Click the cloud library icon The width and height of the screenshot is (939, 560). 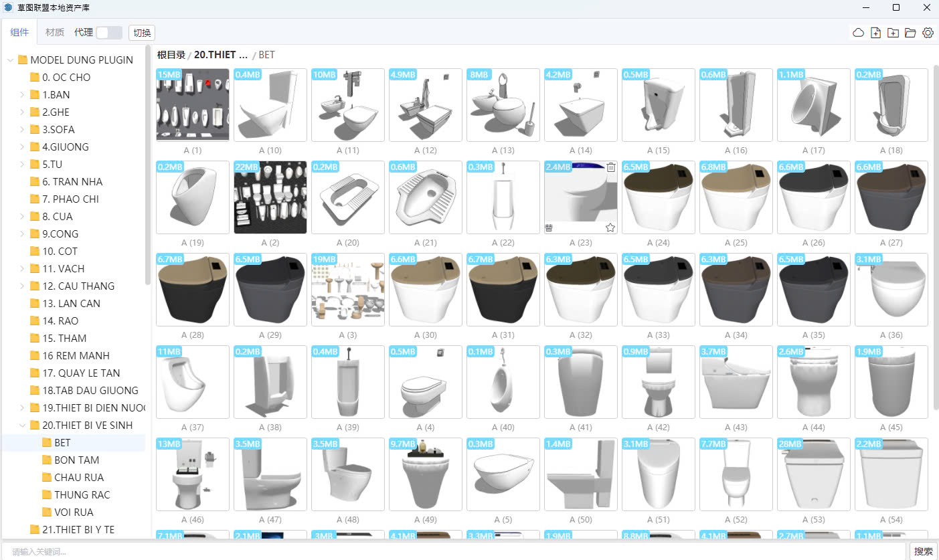858,33
